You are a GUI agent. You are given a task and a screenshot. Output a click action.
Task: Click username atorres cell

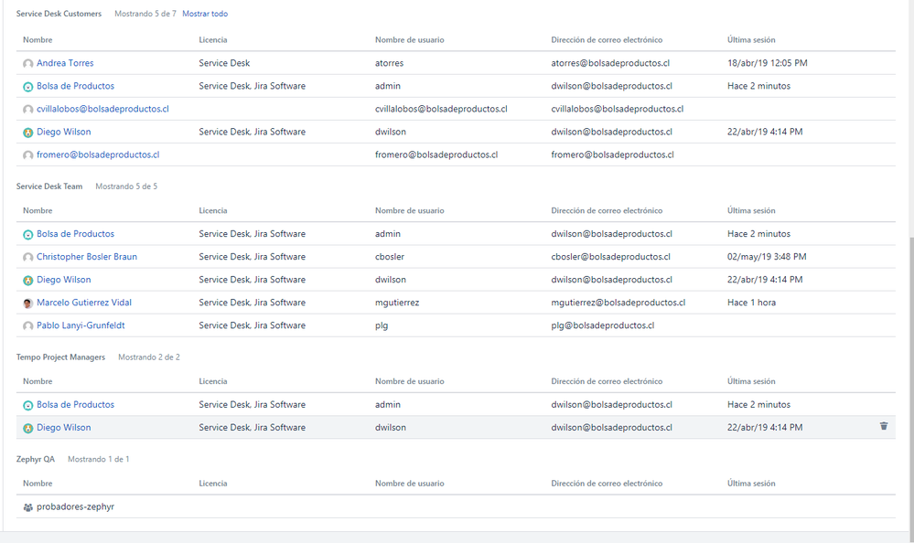[390, 63]
